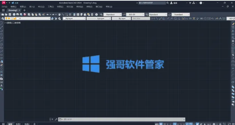The height and width of the screenshot is (125, 235).
Task: Expand the Redo history dropdown arrow
Action: pyautogui.click(x=56, y=15)
